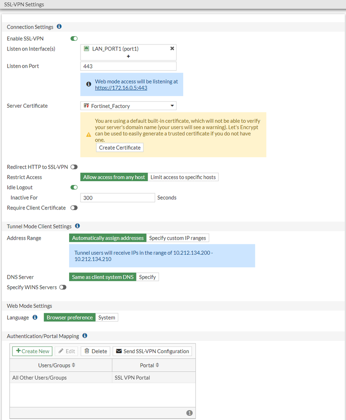This screenshot has height=420, width=346.
Task: Remove LAN_PORT1 interface with X icon
Action: (x=172, y=48)
